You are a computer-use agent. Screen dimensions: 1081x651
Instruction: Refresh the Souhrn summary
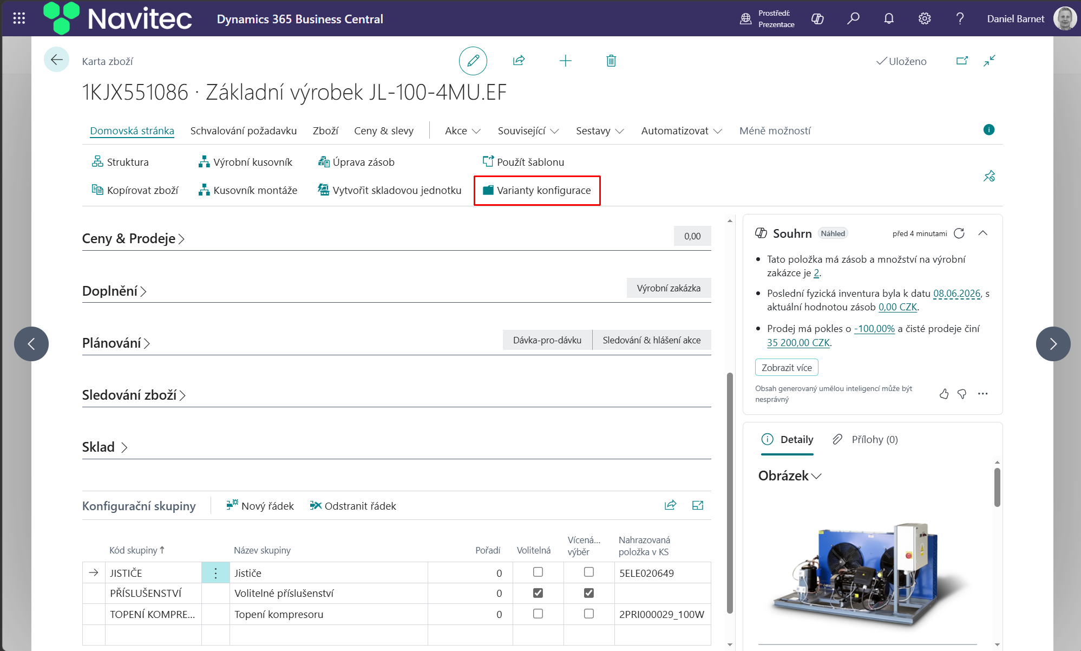click(959, 233)
